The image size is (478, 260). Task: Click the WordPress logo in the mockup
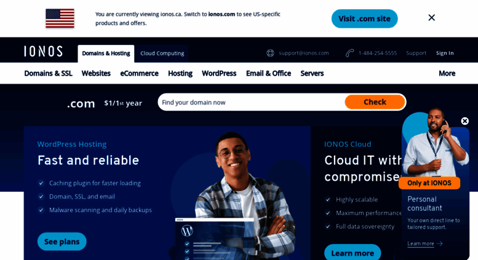point(187,230)
